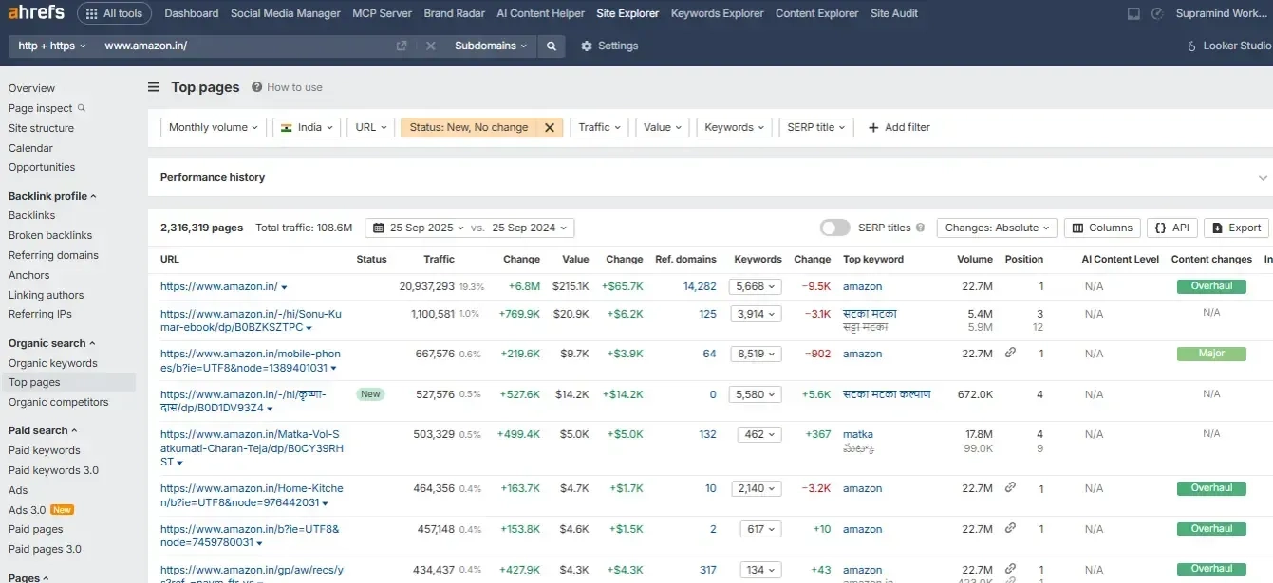Open Settings gear next to search
Screen dimensions: 1273x583
tap(609, 46)
